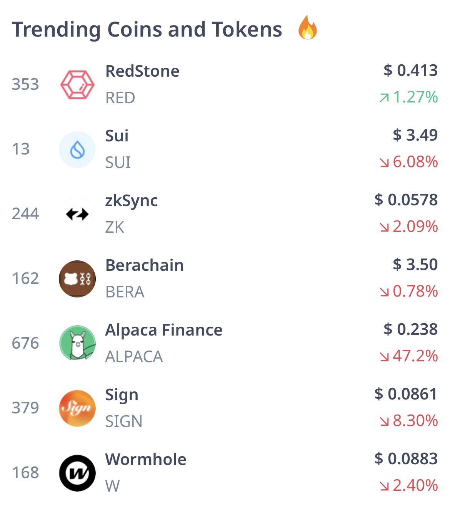Viewport: 450px width, 512px height.
Task: Open the RedStone coin name link
Action: tap(142, 71)
